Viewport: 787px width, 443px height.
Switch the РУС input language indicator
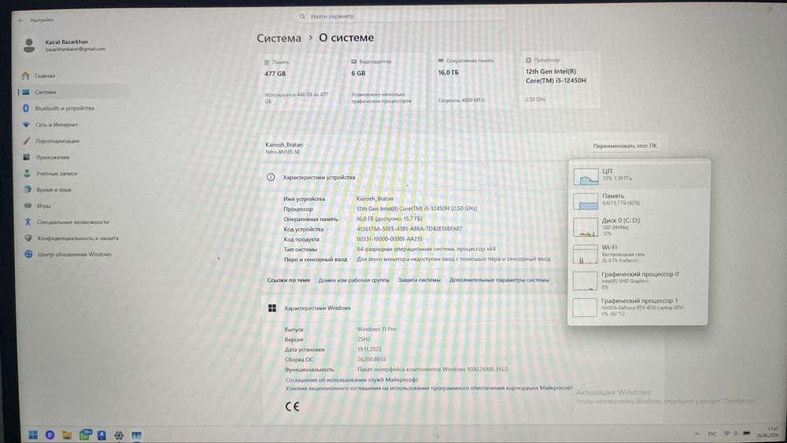point(711,434)
